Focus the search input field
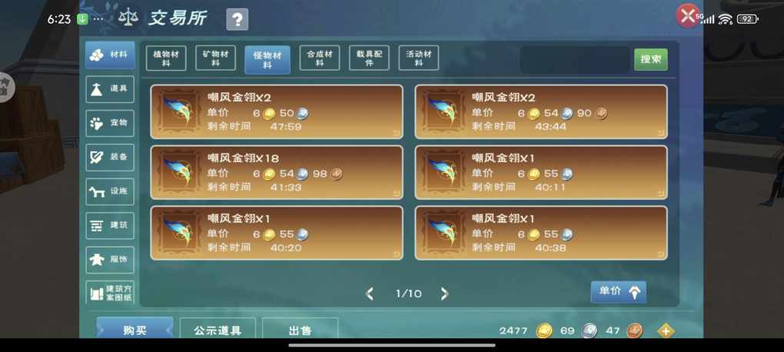Screen dimensions: 784x352 pos(575,60)
